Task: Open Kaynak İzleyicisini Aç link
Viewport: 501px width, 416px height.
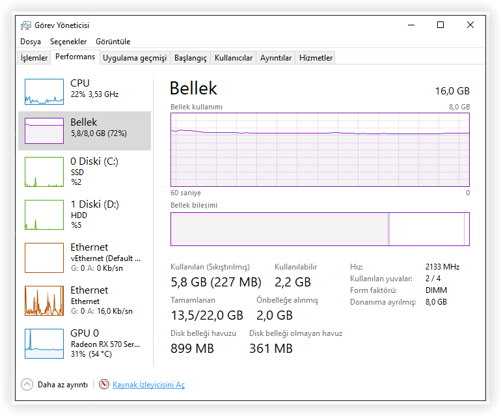Action: point(148,385)
